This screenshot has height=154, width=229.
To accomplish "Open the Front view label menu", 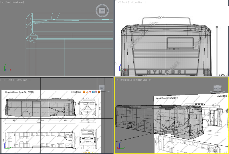I will 124,2.
